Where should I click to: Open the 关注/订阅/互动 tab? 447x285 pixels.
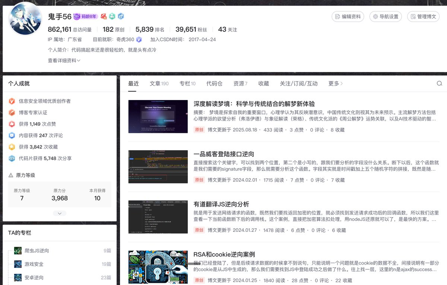(299, 83)
